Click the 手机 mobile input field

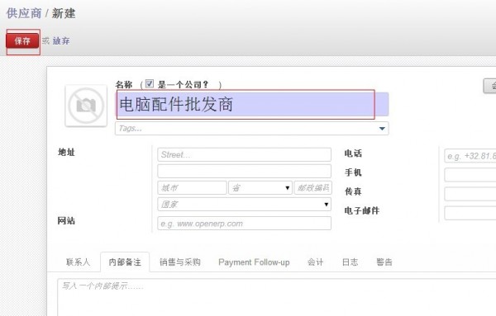tap(470, 175)
